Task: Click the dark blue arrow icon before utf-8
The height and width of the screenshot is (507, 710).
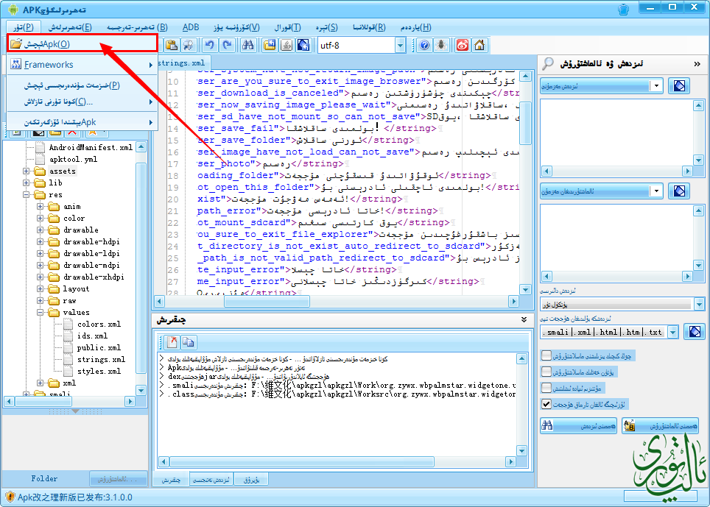Action: point(303,45)
